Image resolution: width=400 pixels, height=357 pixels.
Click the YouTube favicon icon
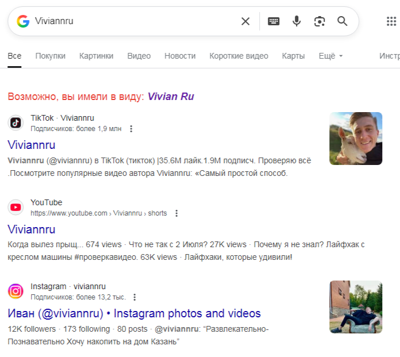(x=16, y=207)
